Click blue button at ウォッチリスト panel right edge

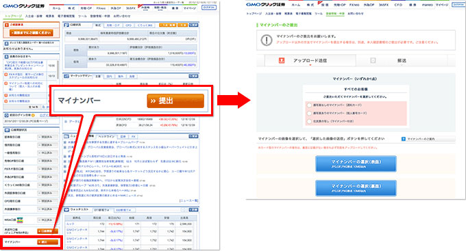coord(193,210)
